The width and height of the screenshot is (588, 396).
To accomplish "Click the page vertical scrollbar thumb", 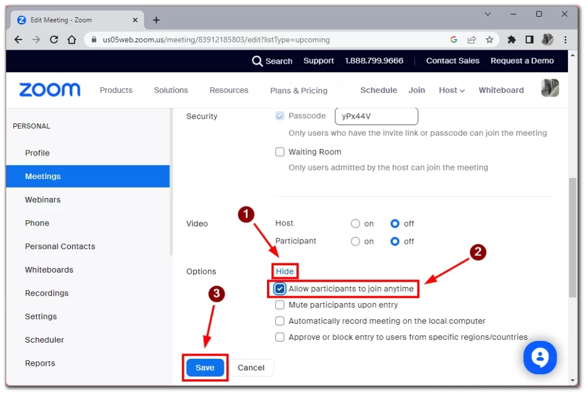I will 572,238.
